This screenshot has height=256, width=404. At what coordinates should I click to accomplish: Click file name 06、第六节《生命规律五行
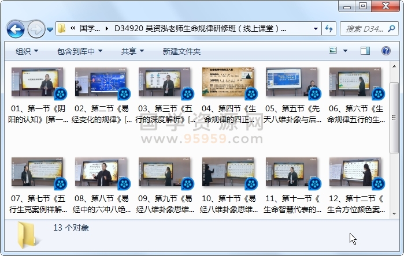356,114
